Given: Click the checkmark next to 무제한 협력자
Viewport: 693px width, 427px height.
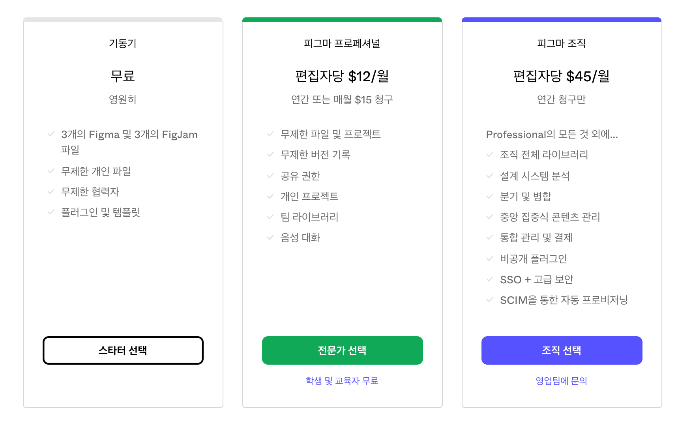Looking at the screenshot, I should click(x=50, y=192).
